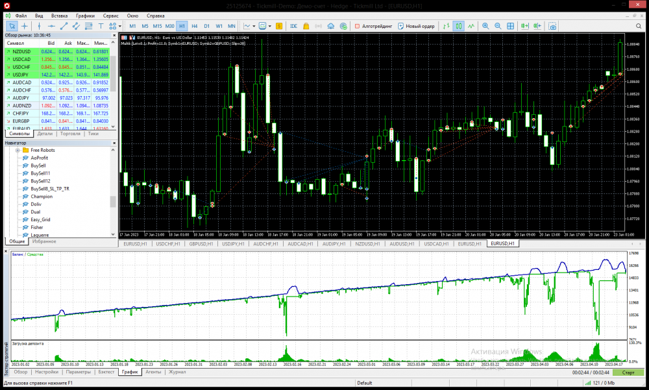Tile chart windows with grid icon
The width and height of the screenshot is (649, 390).
pos(510,26)
